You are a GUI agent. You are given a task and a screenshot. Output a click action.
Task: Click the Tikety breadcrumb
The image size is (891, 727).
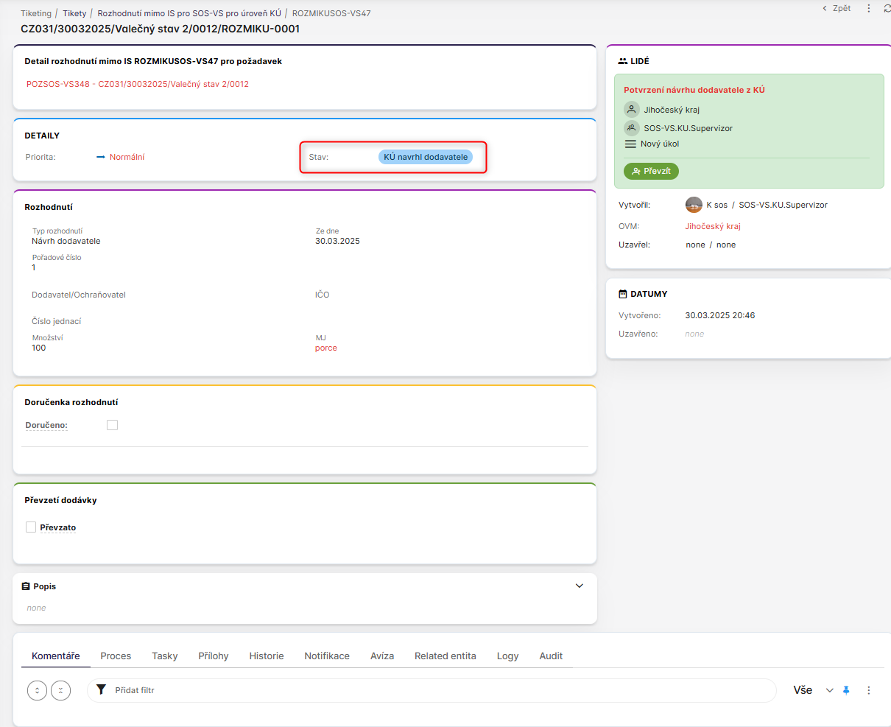[74, 13]
